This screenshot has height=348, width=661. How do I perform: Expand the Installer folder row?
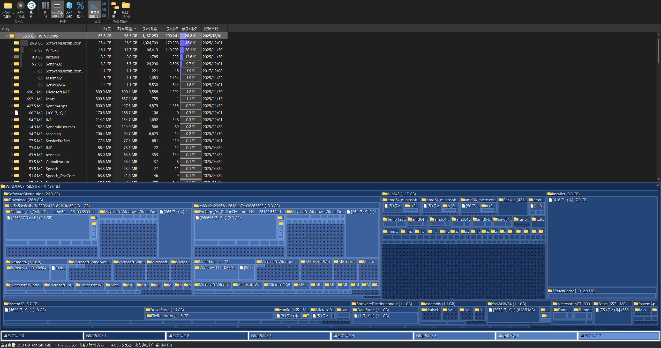pyautogui.click(x=12, y=57)
